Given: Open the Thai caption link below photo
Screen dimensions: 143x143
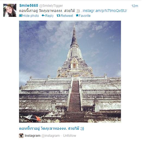Looking at the screenshot, I should point(52,128).
